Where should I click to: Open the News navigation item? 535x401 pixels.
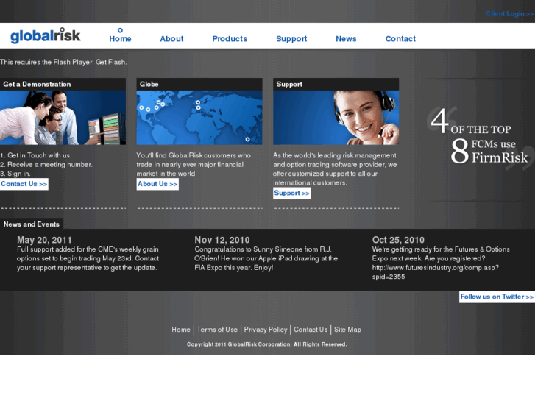(346, 39)
